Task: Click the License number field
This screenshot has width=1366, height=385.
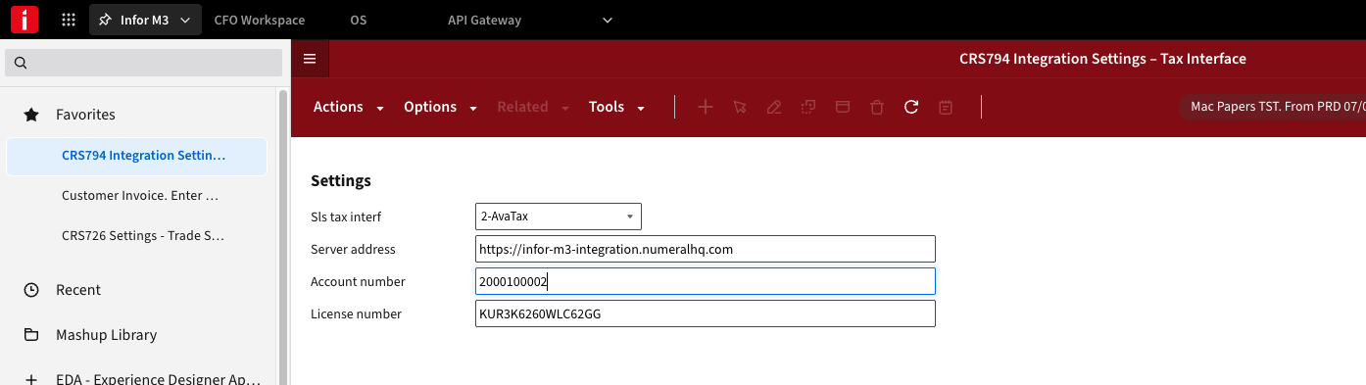Action: 706,313
